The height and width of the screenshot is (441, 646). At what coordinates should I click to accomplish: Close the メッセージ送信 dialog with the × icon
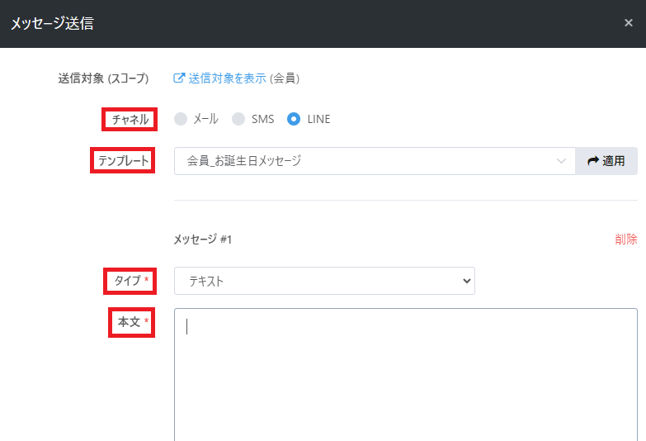coord(629,23)
